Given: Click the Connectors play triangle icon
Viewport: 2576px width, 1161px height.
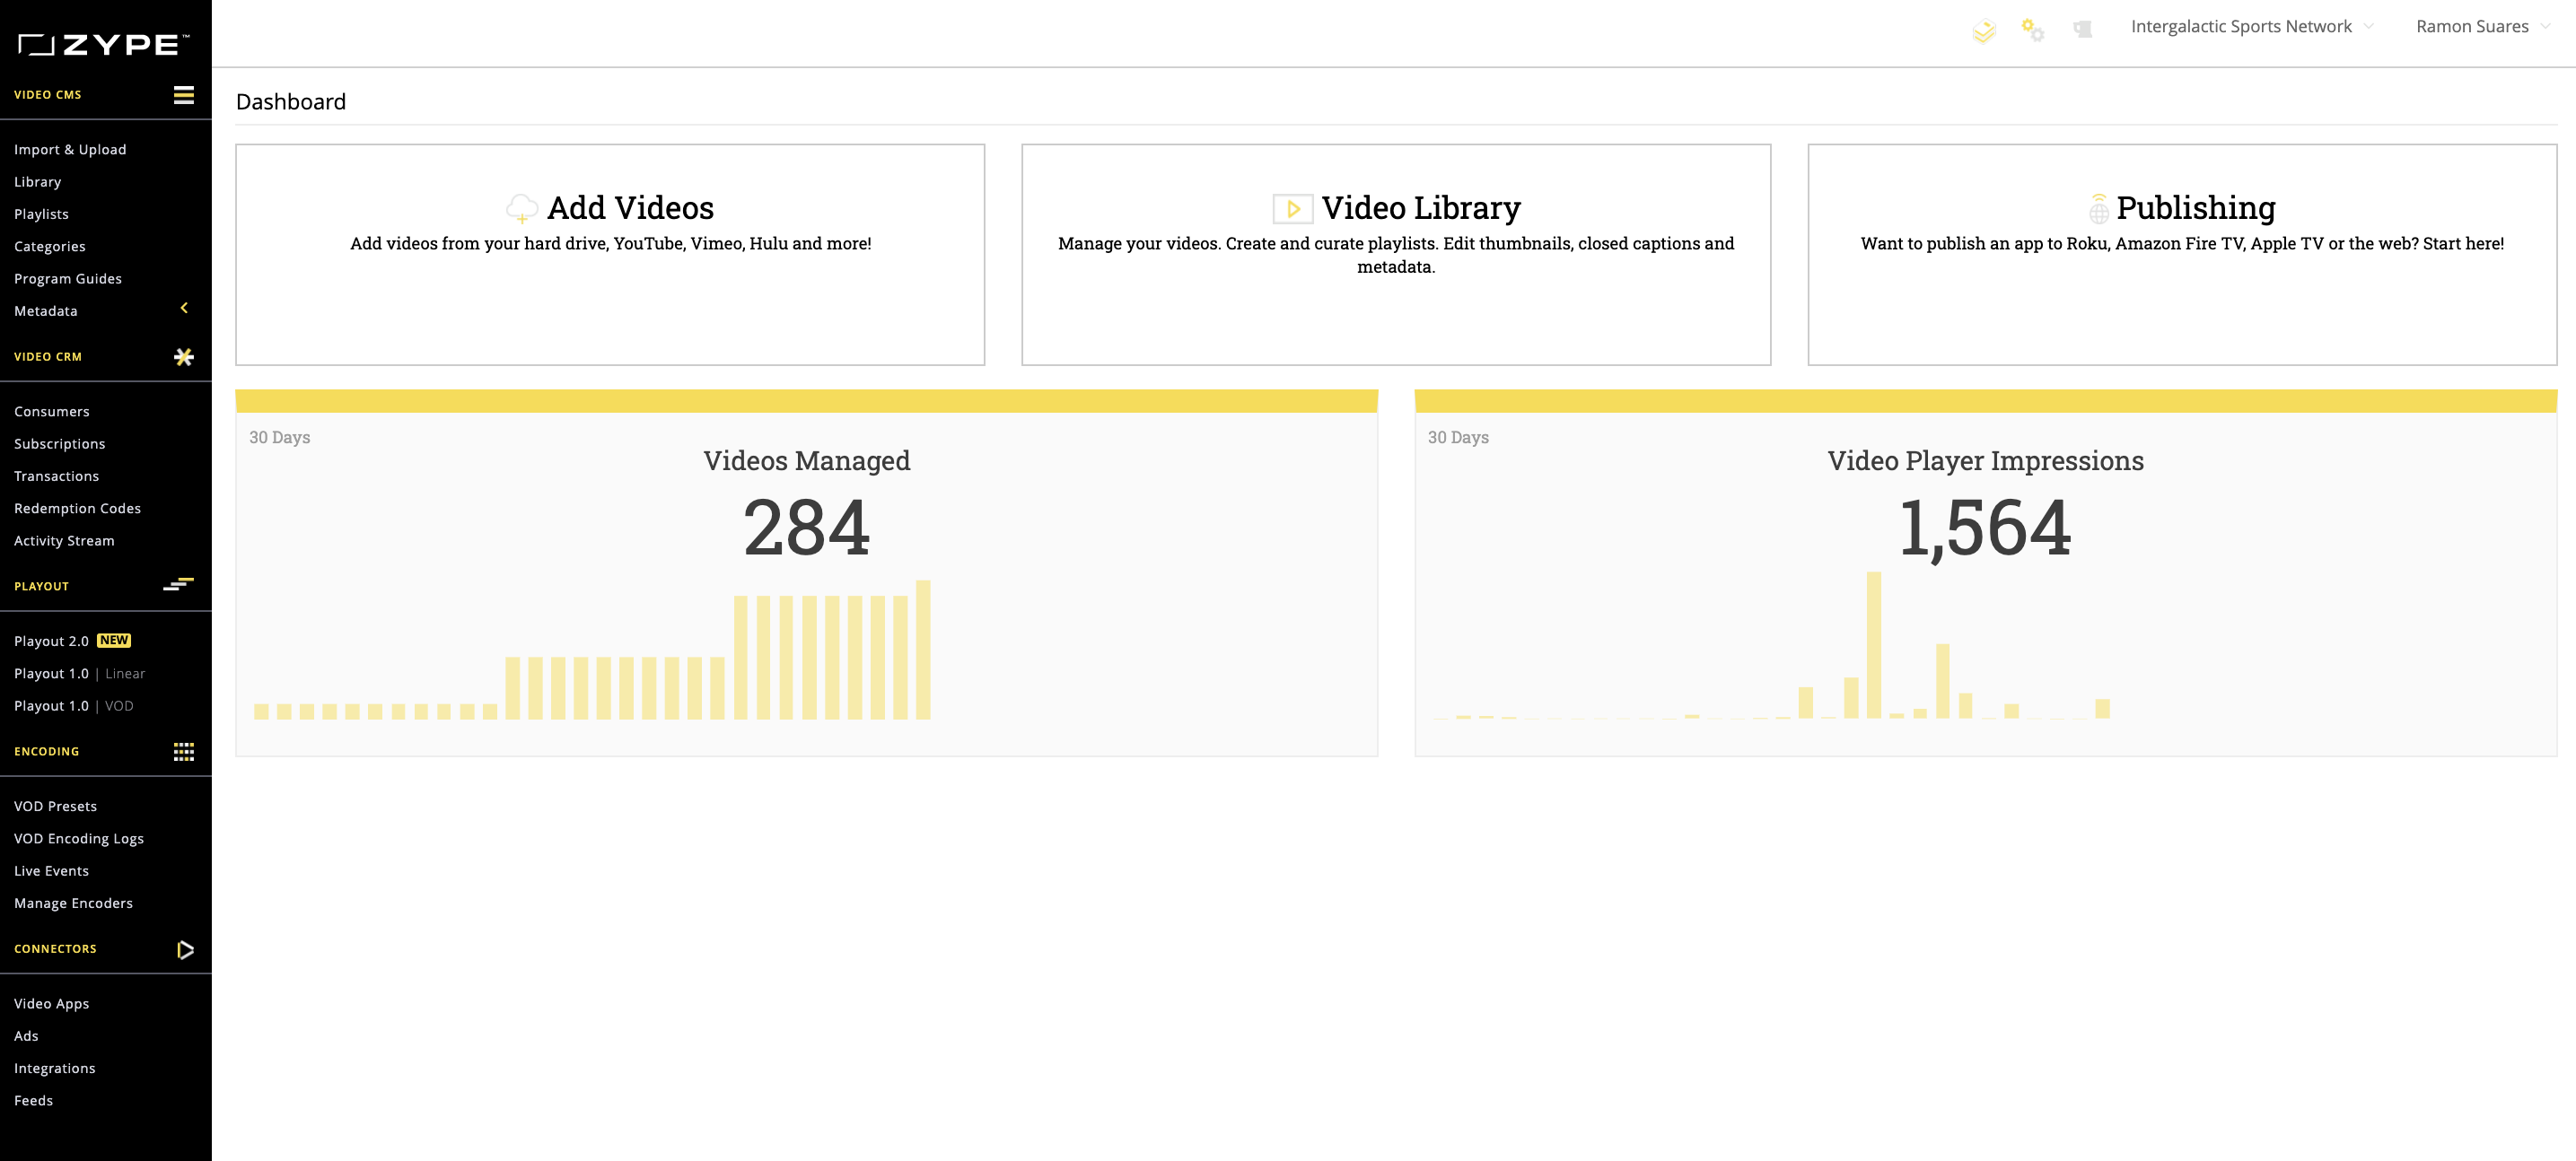Looking at the screenshot, I should [185, 949].
